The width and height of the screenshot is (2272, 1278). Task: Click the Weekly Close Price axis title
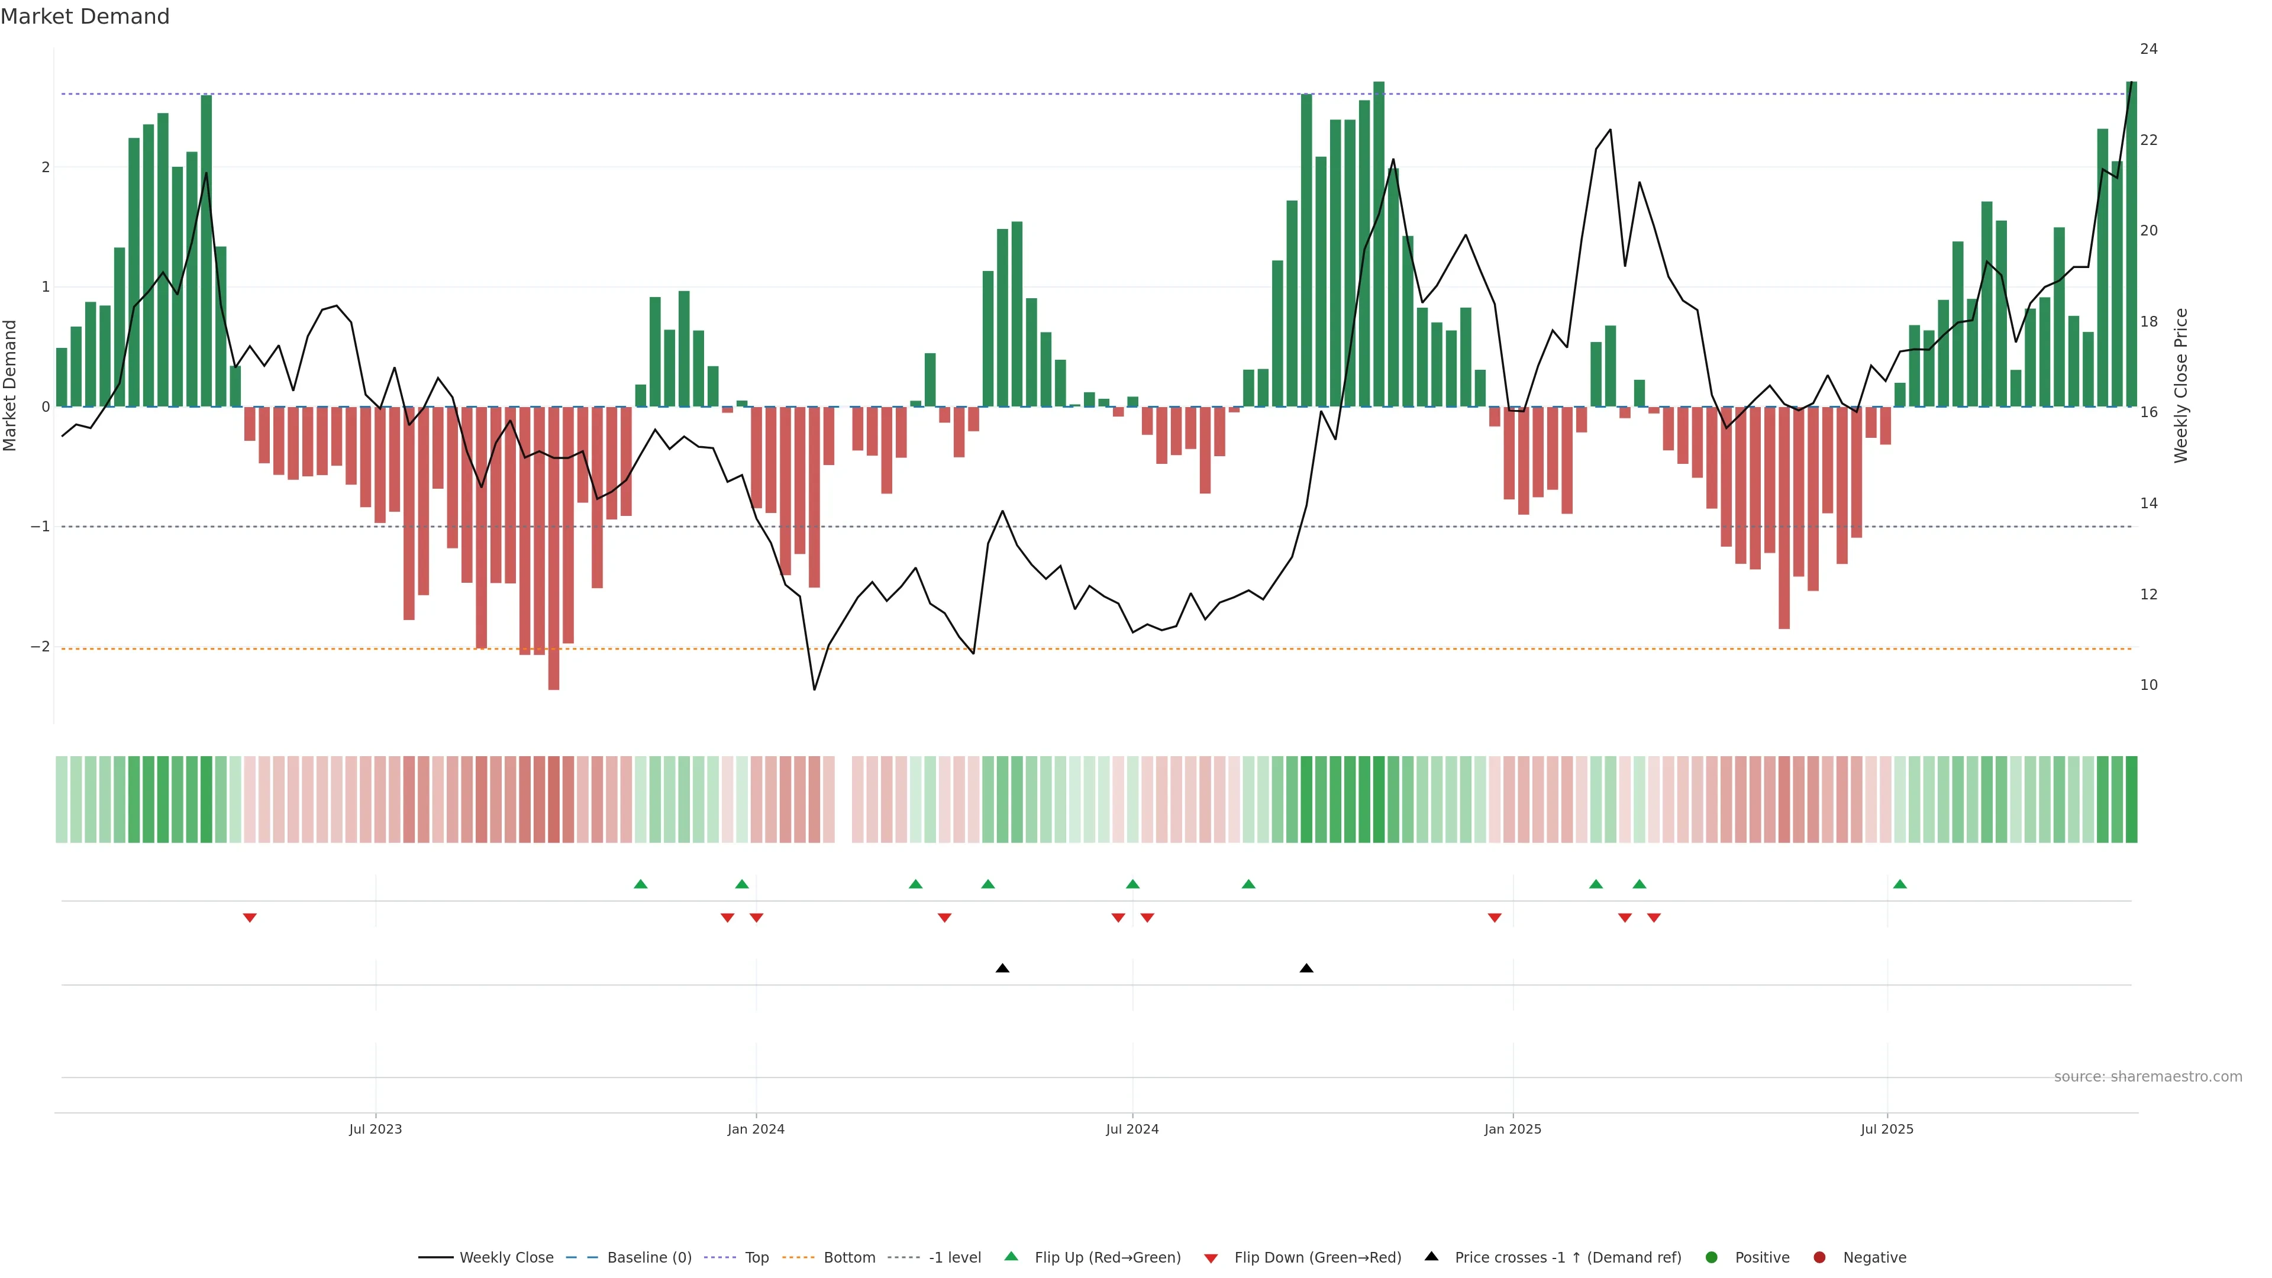[2181, 385]
